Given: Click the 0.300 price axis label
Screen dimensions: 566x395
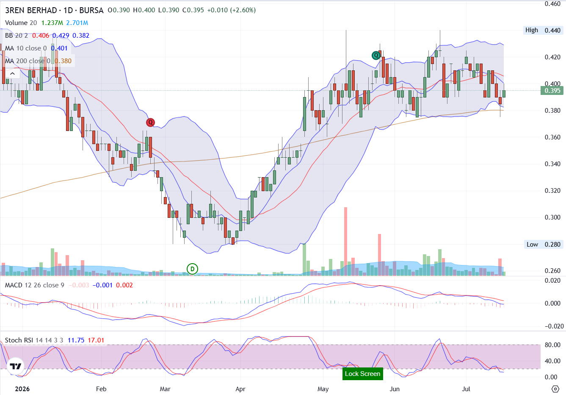Looking at the screenshot, I should pos(552,217).
